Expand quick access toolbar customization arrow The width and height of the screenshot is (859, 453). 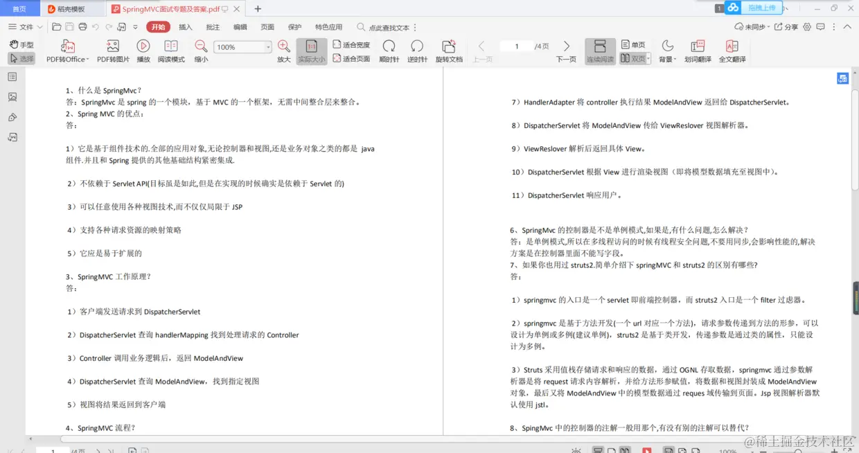point(135,27)
